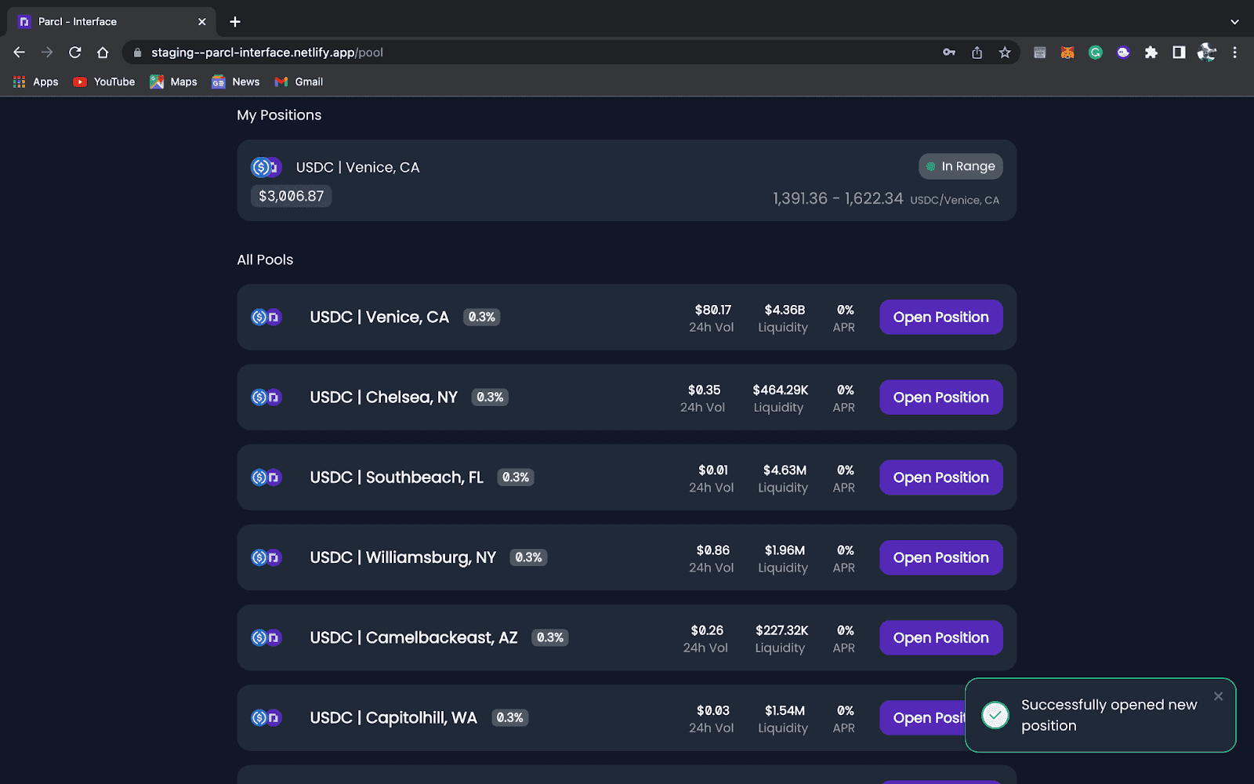Toggle the browser side panel icon
This screenshot has width=1254, height=784.
coord(1179,53)
